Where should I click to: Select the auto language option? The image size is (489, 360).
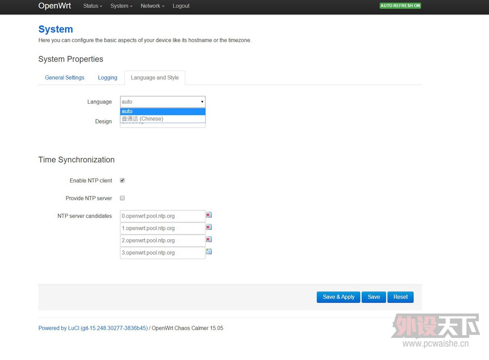coord(163,112)
